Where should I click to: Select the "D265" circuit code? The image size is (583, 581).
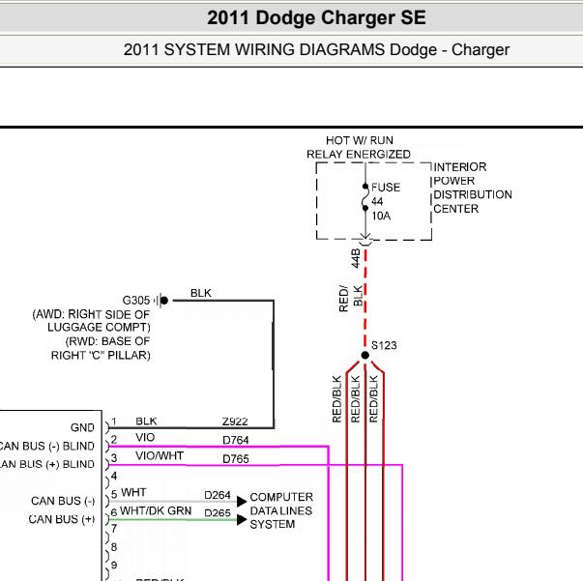coord(218,513)
